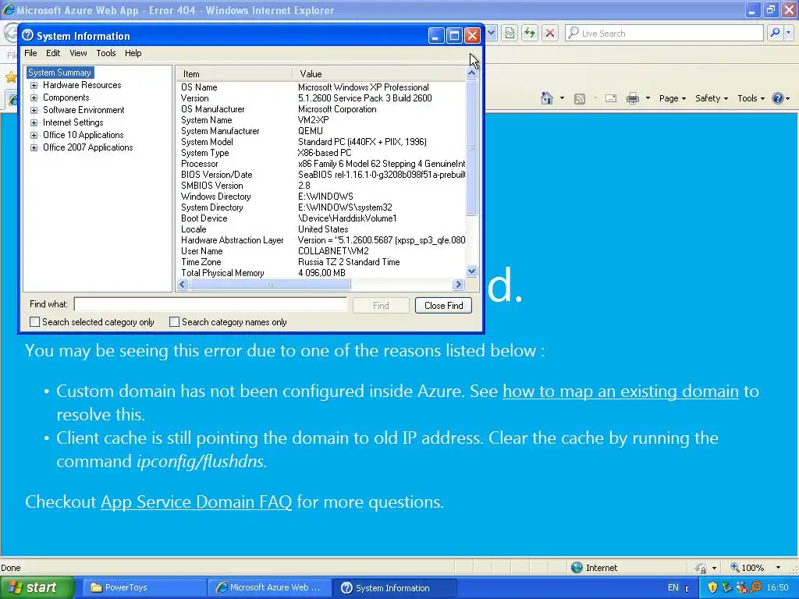The width and height of the screenshot is (799, 599).
Task: Open the View menu in System Information
Action: [x=78, y=53]
